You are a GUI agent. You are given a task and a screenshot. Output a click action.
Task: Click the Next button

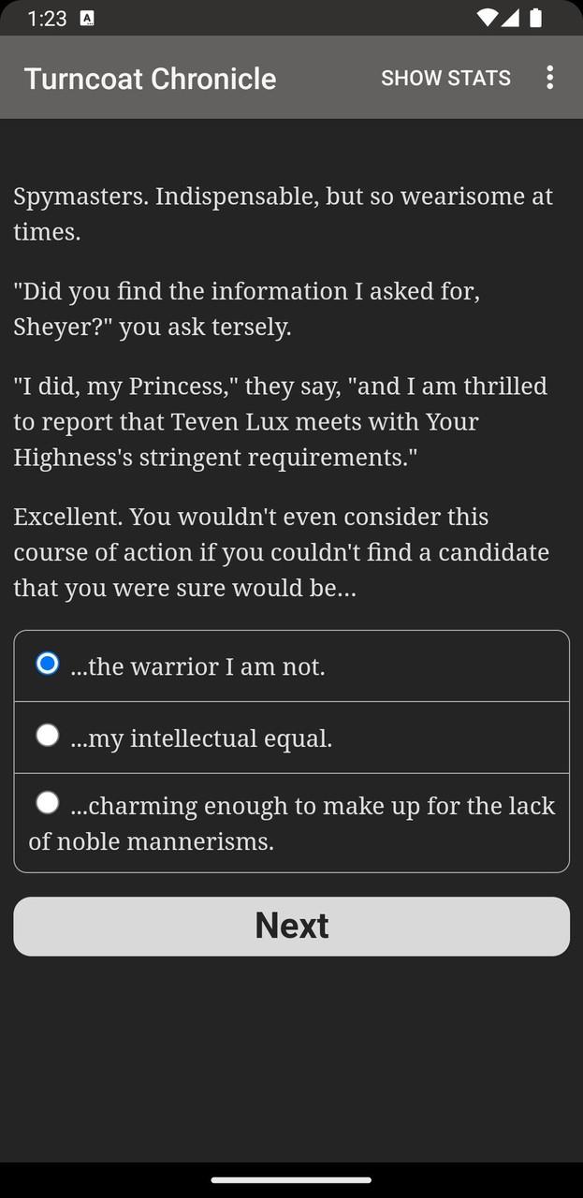click(291, 926)
